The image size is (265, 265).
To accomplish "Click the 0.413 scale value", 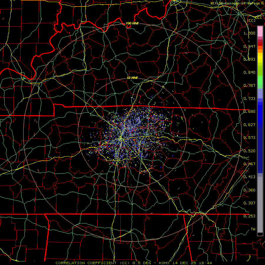I will point(249,177).
